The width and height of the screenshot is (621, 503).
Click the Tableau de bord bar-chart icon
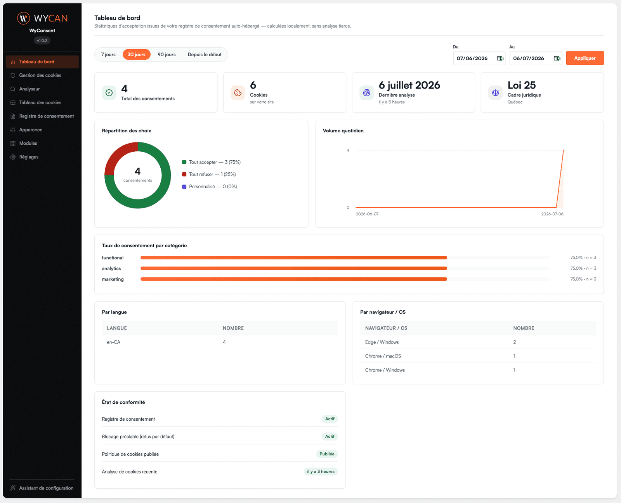[13, 62]
